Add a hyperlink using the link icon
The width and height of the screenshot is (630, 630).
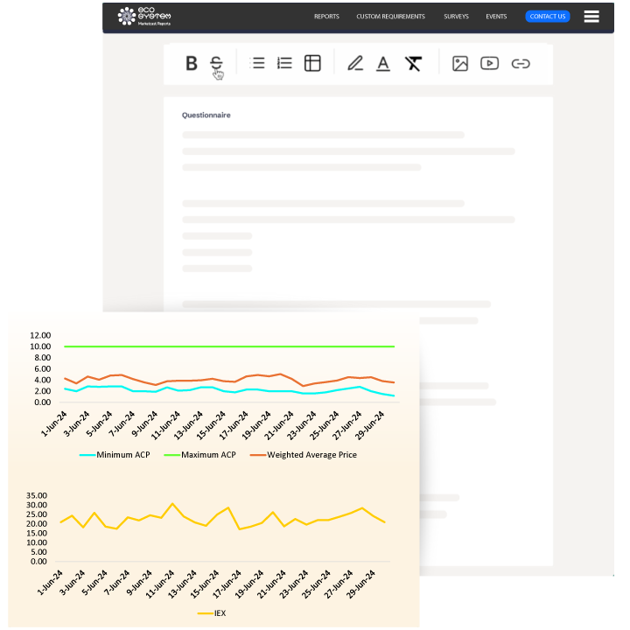(x=521, y=63)
